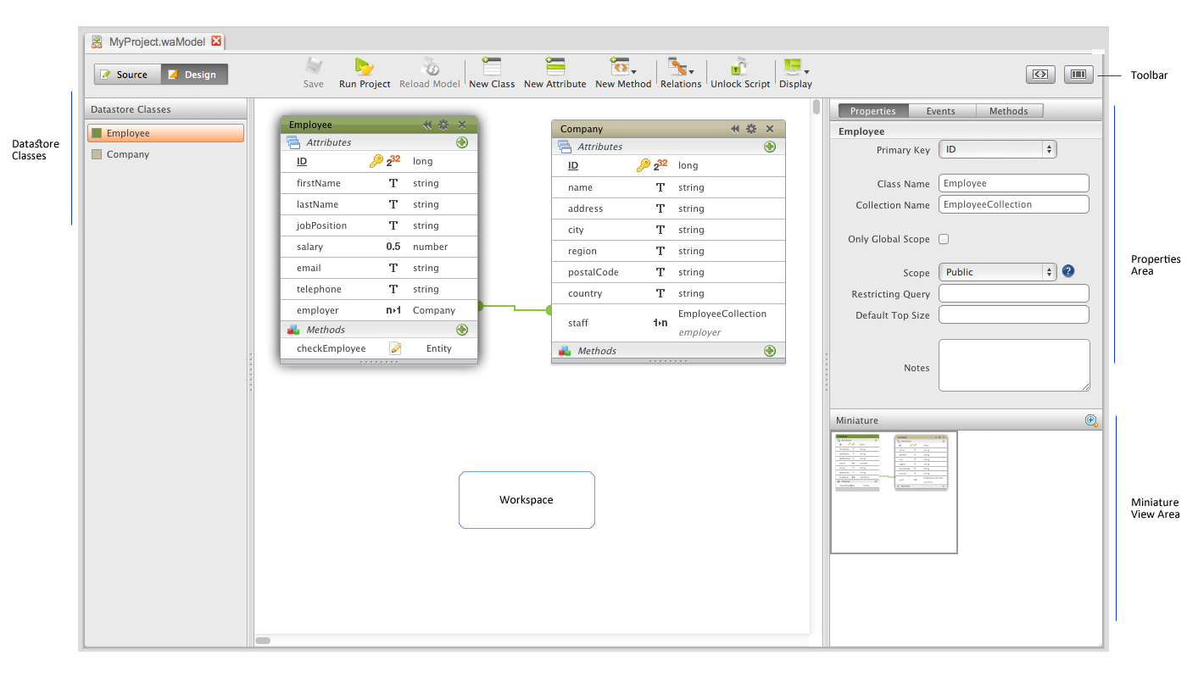
Task: Enable the Only Global Scope checkbox
Action: 944,239
